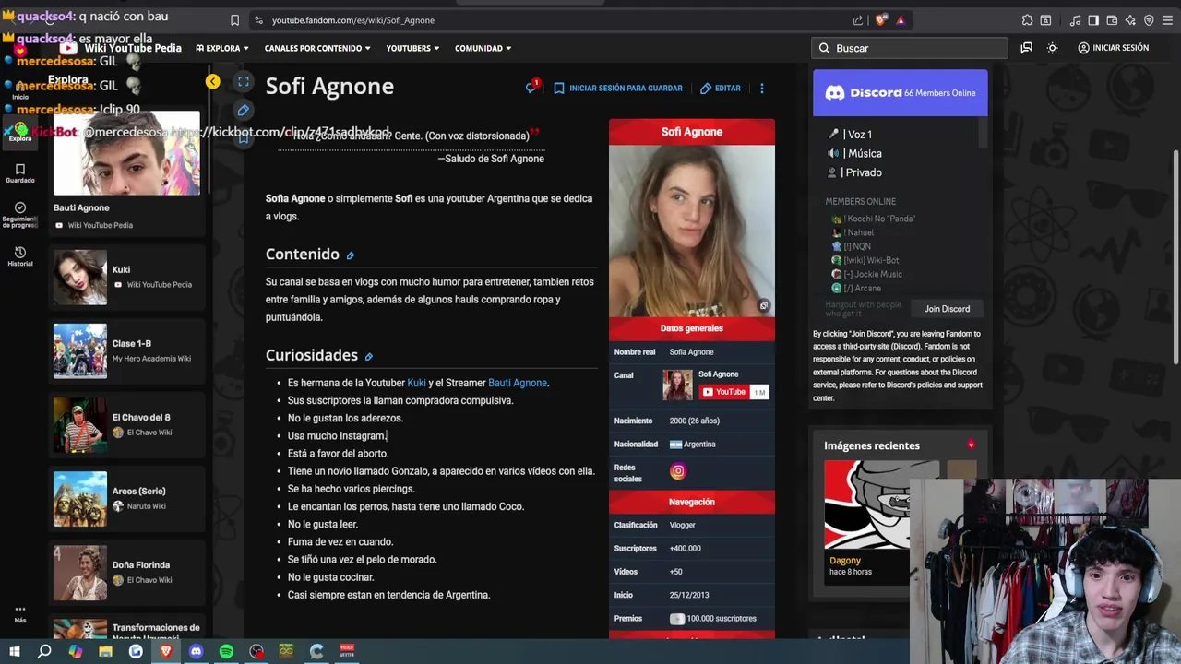This screenshot has height=664, width=1181.
Task: Open the Clase 1-B sidebar card
Action: pyautogui.click(x=126, y=350)
